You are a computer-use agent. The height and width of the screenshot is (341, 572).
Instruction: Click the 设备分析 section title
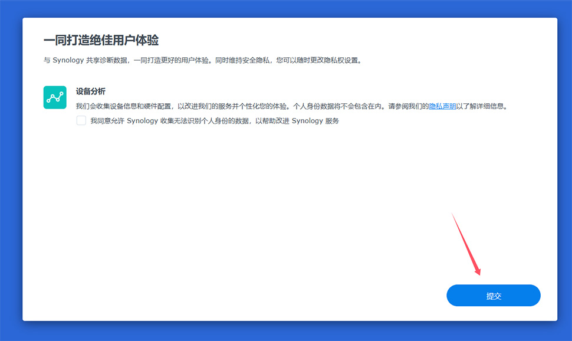[91, 91]
